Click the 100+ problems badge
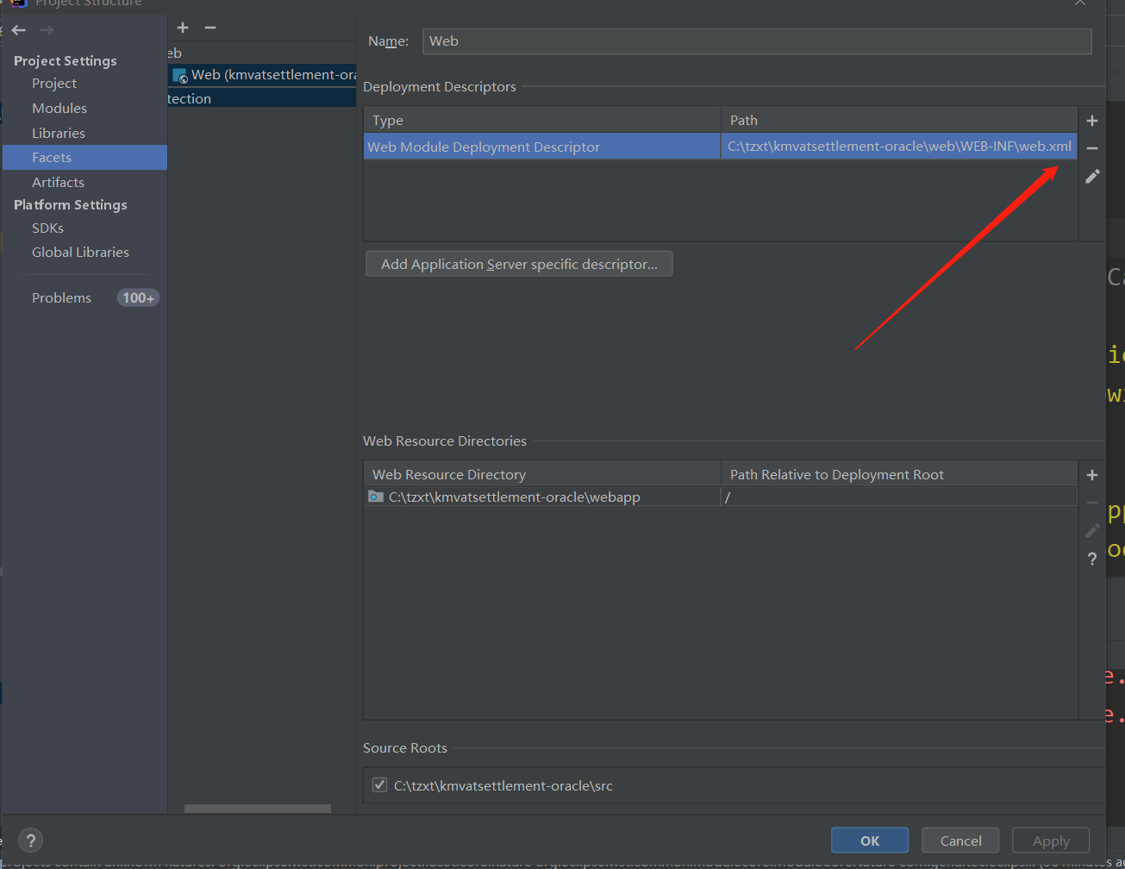The image size is (1125, 869). pyautogui.click(x=138, y=298)
